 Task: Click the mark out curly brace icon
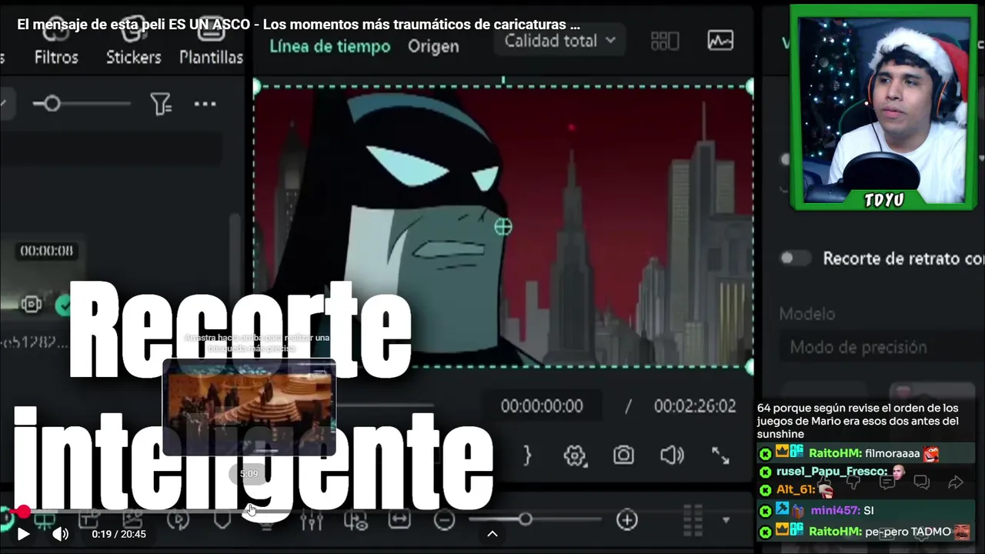[528, 455]
